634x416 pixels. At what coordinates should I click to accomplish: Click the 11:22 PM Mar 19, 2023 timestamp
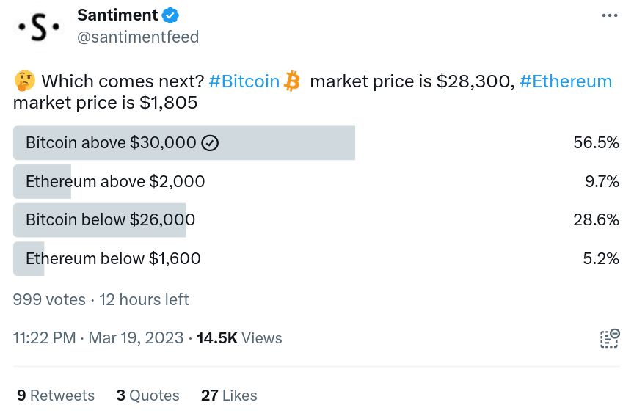tap(98, 338)
